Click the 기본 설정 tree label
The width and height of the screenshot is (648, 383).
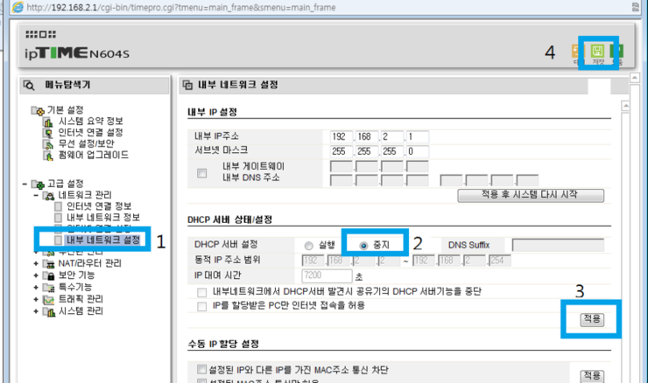pos(66,110)
